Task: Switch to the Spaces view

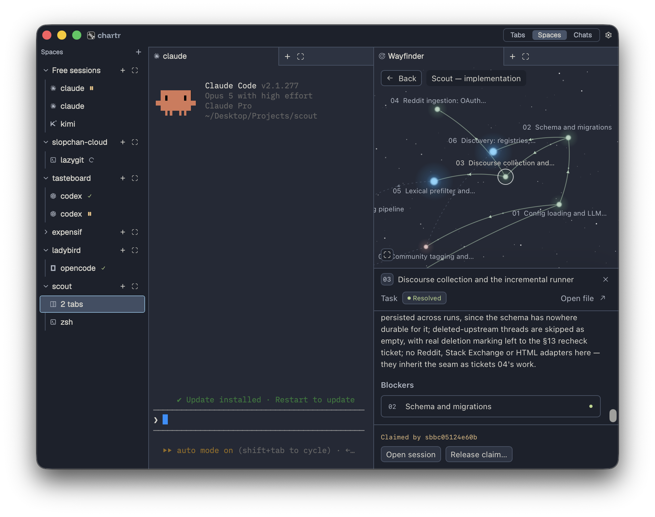Action: [549, 35]
